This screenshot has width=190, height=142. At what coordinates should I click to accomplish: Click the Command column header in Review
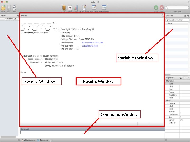9,19
